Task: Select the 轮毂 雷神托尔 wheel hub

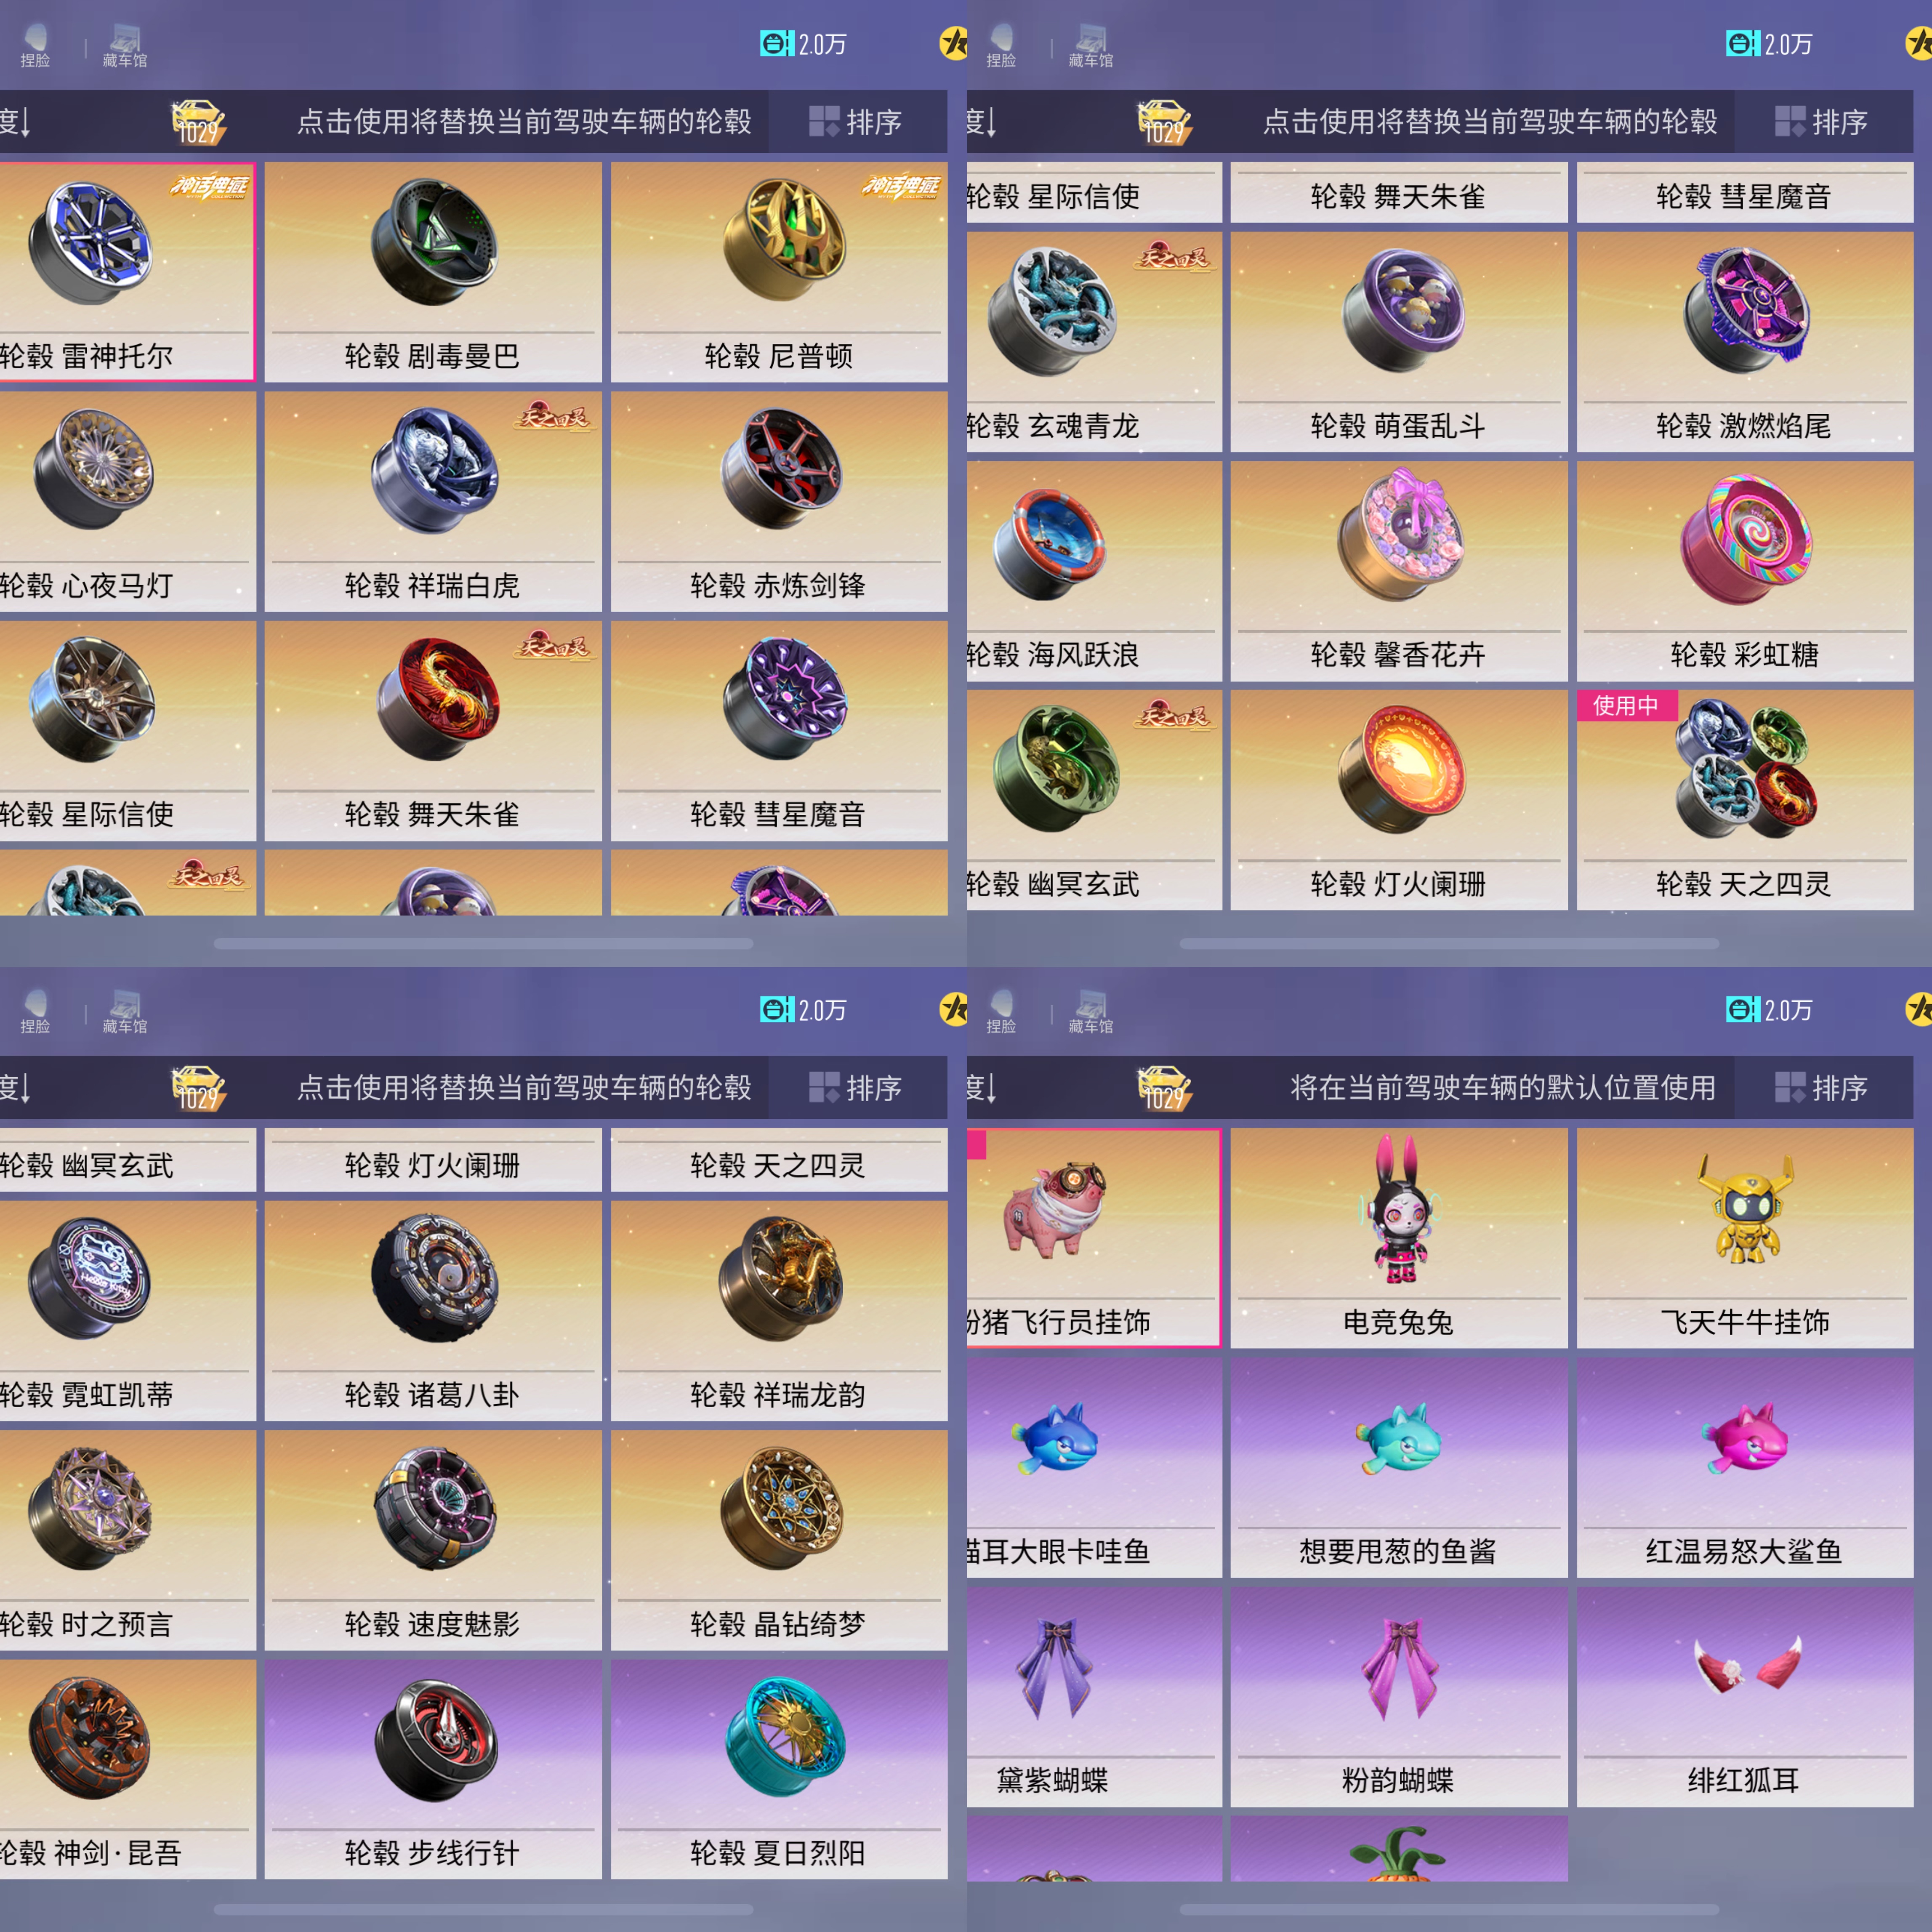Action: pos(127,272)
